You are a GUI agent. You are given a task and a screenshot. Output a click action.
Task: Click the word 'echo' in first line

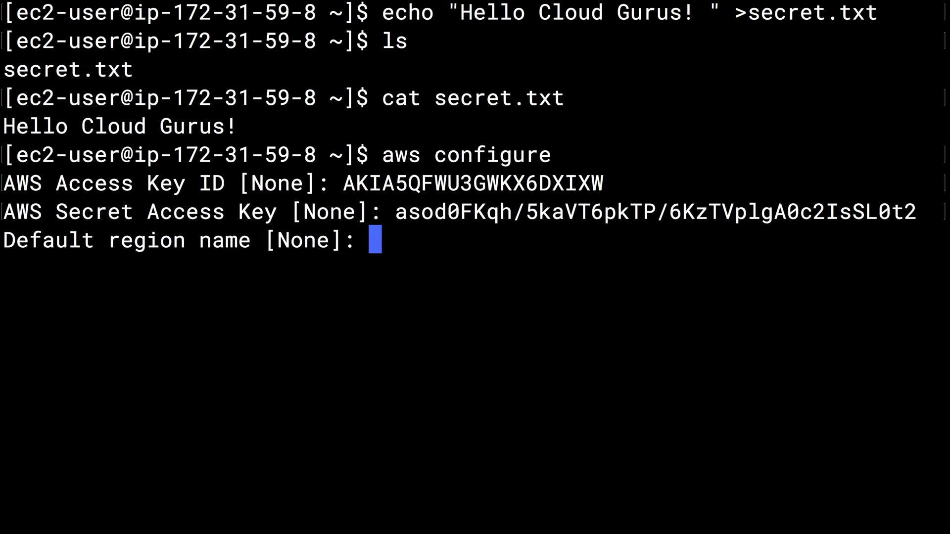[407, 13]
